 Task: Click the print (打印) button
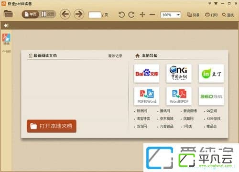pos(211,15)
